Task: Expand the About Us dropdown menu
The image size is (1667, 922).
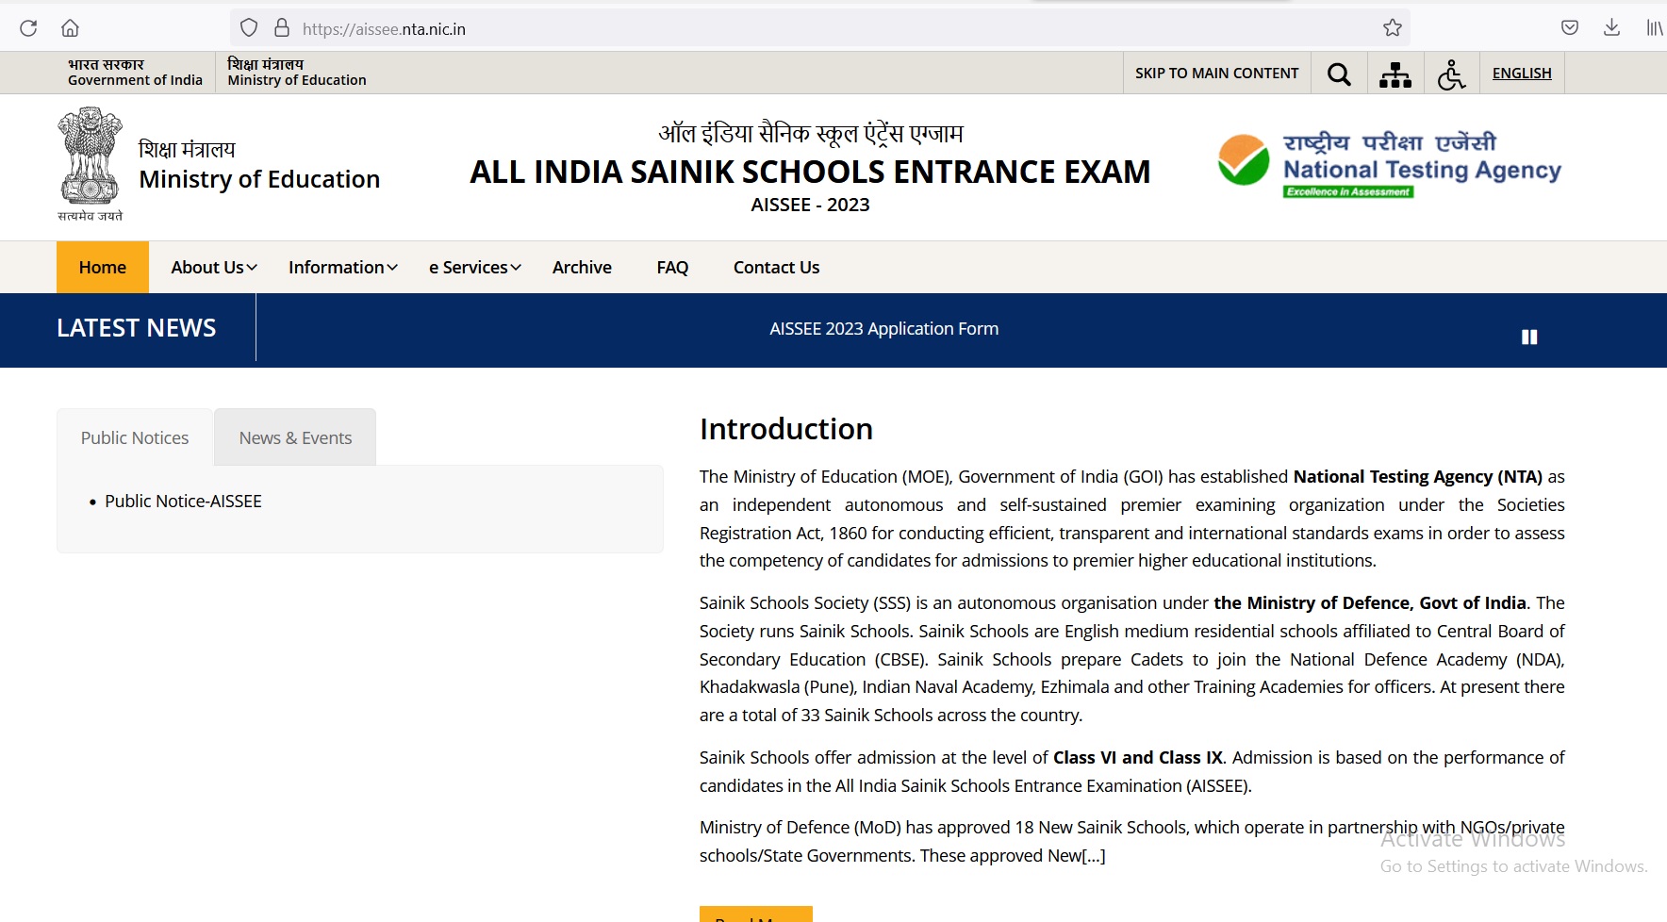Action: 214,268
